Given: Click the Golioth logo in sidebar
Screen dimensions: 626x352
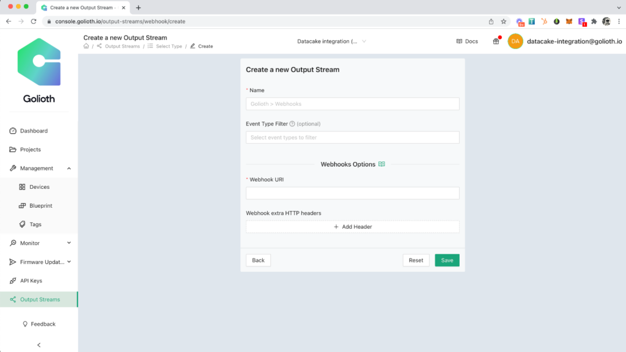Looking at the screenshot, I should point(39,62).
